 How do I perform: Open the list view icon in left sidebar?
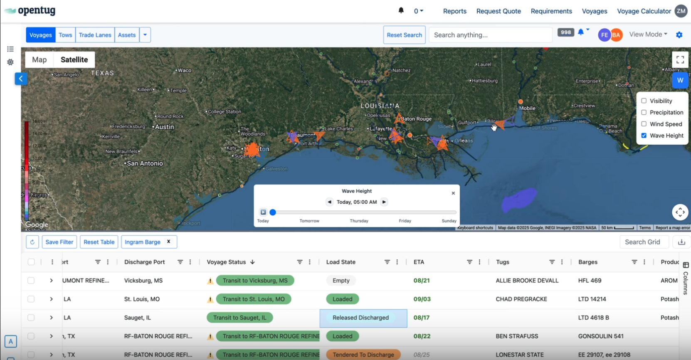(x=10, y=49)
